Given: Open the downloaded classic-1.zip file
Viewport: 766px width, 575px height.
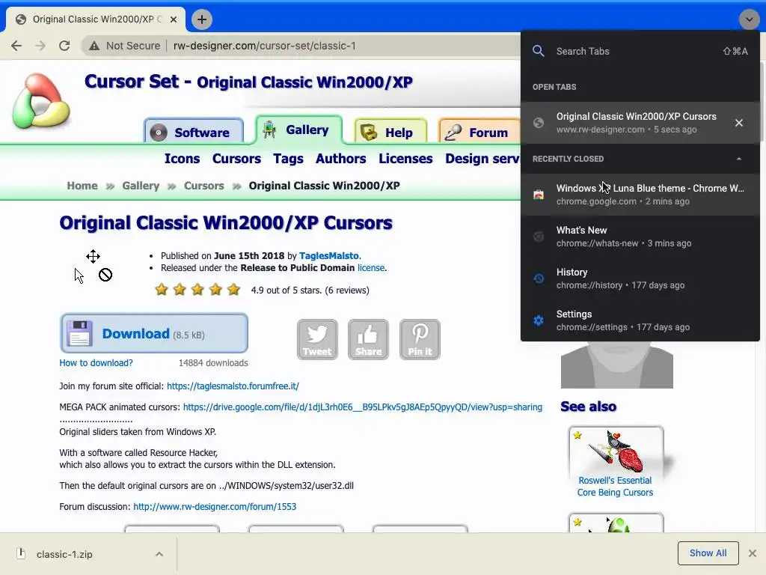Looking at the screenshot, I should click(x=64, y=555).
